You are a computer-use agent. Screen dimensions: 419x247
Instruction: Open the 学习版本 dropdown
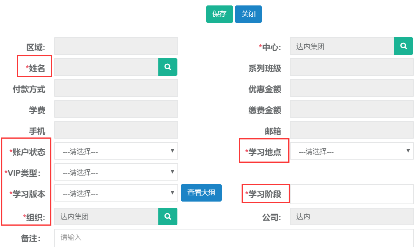[116, 193]
